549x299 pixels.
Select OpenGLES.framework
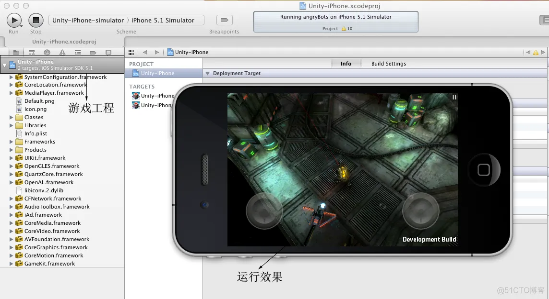52,166
